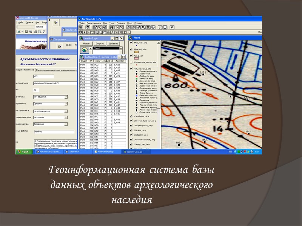Screen dimensions: 302x226
Task: Open the Среднее dropdown arrow
Action: pos(66,104)
